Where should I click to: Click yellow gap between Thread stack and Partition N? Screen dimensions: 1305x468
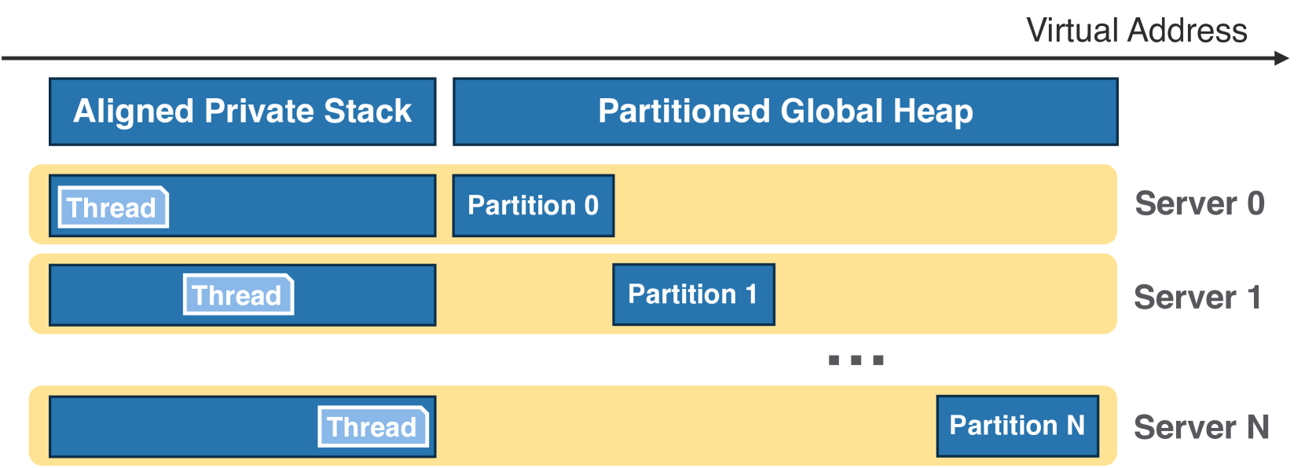click(x=684, y=426)
